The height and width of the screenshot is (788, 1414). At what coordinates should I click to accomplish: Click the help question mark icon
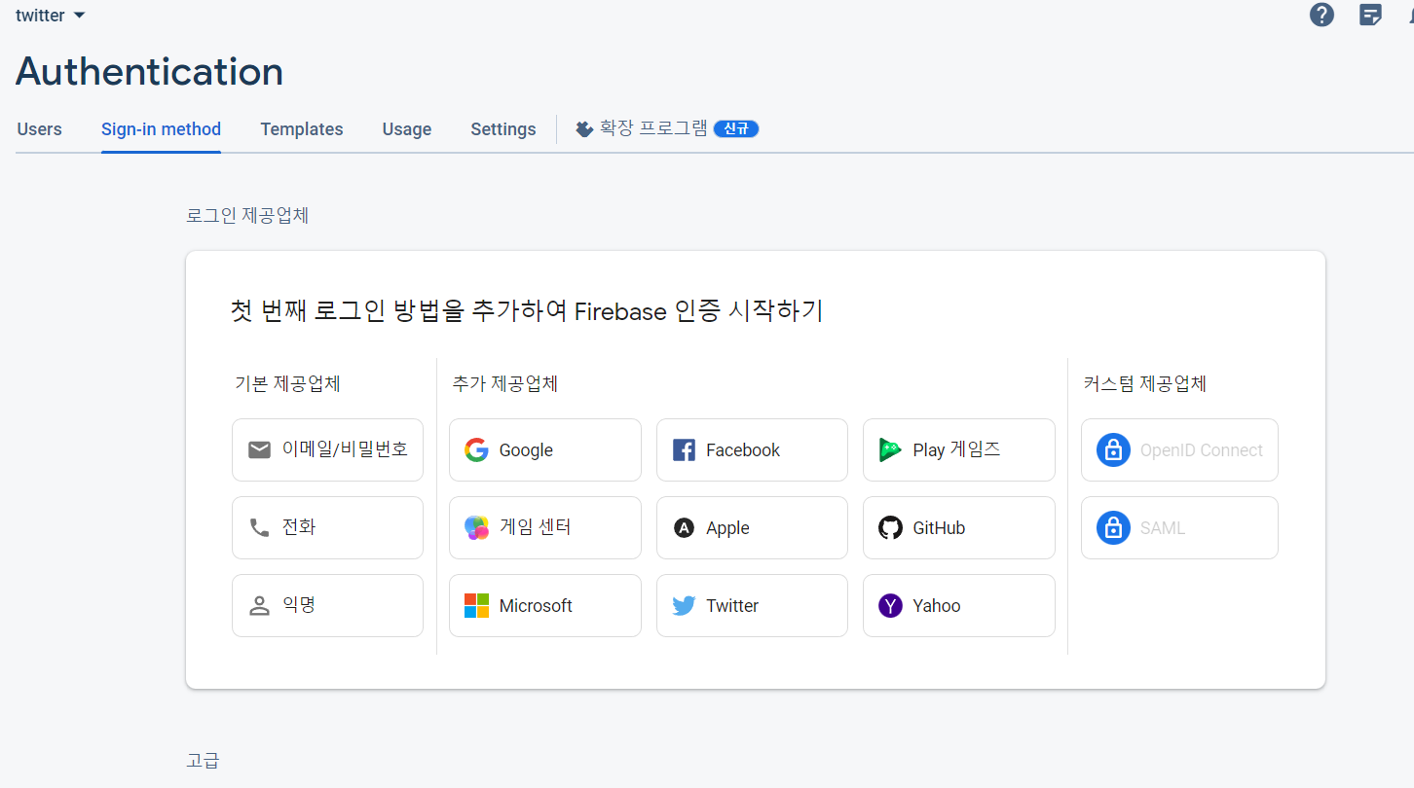[x=1321, y=15]
